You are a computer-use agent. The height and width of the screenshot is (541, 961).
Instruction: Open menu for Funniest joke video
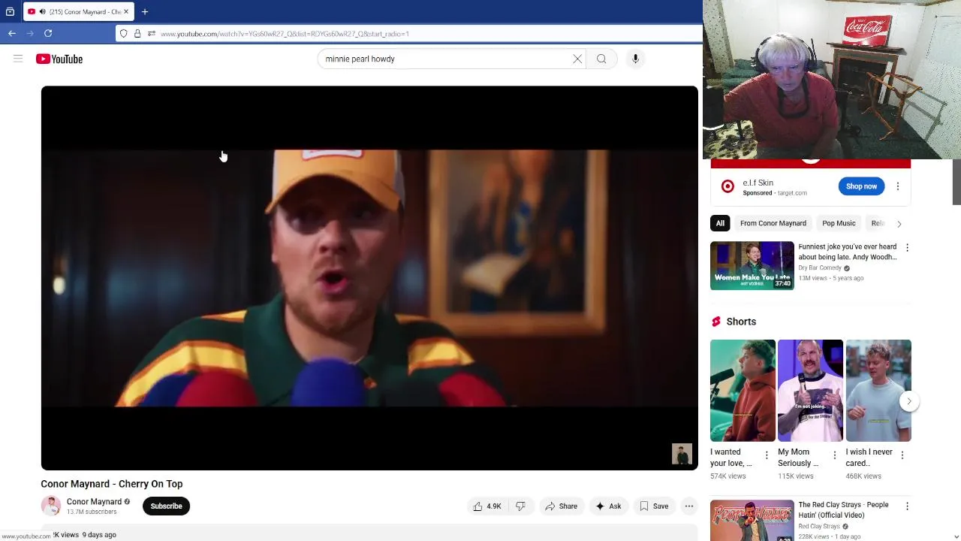[907, 247]
